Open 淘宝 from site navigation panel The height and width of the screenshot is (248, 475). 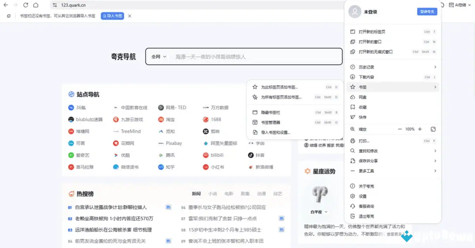tap(169, 119)
